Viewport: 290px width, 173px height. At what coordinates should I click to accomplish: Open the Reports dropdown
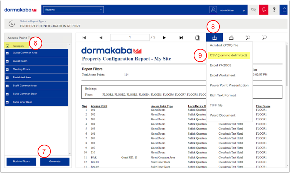tap(73, 10)
